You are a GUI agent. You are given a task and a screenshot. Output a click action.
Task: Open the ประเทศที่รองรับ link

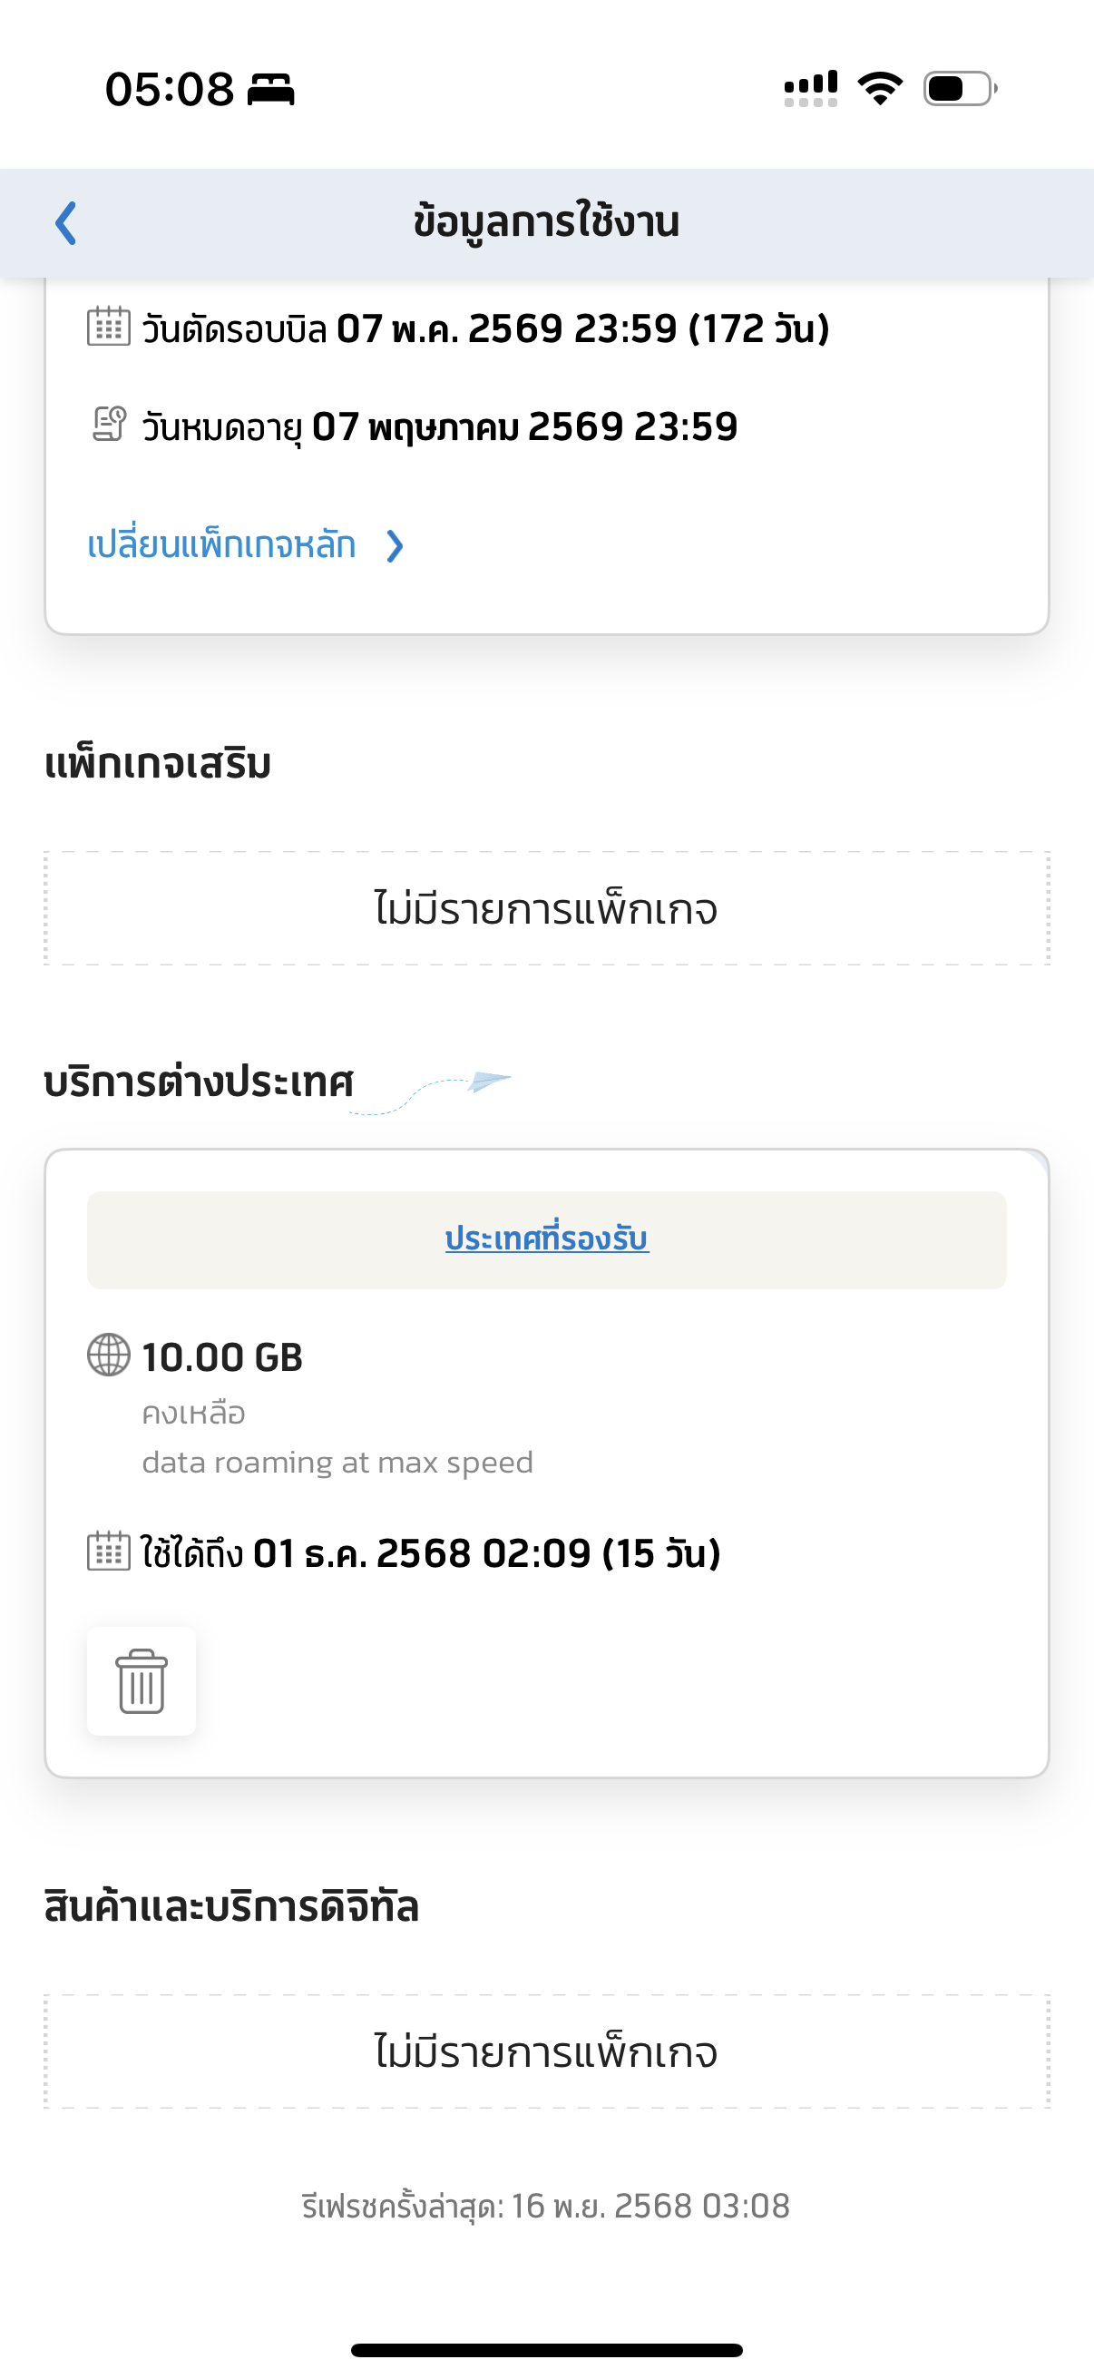tap(546, 1238)
